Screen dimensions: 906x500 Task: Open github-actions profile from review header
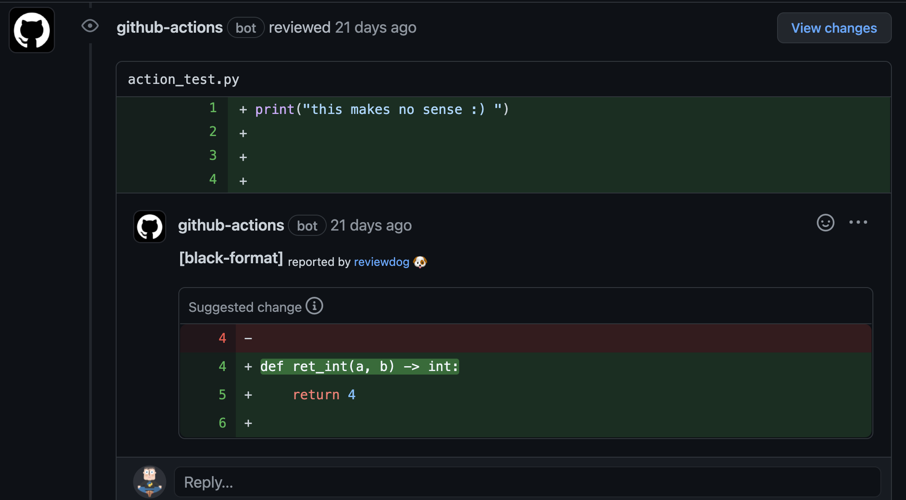(170, 27)
